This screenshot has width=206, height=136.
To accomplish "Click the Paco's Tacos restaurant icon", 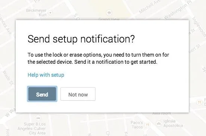I will point(147,125).
